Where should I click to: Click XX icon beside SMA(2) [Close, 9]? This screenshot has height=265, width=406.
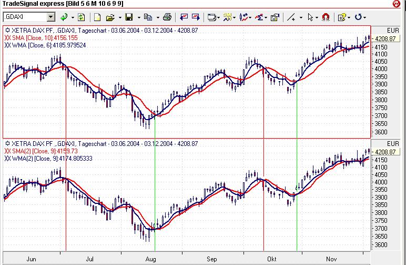(x=7, y=151)
